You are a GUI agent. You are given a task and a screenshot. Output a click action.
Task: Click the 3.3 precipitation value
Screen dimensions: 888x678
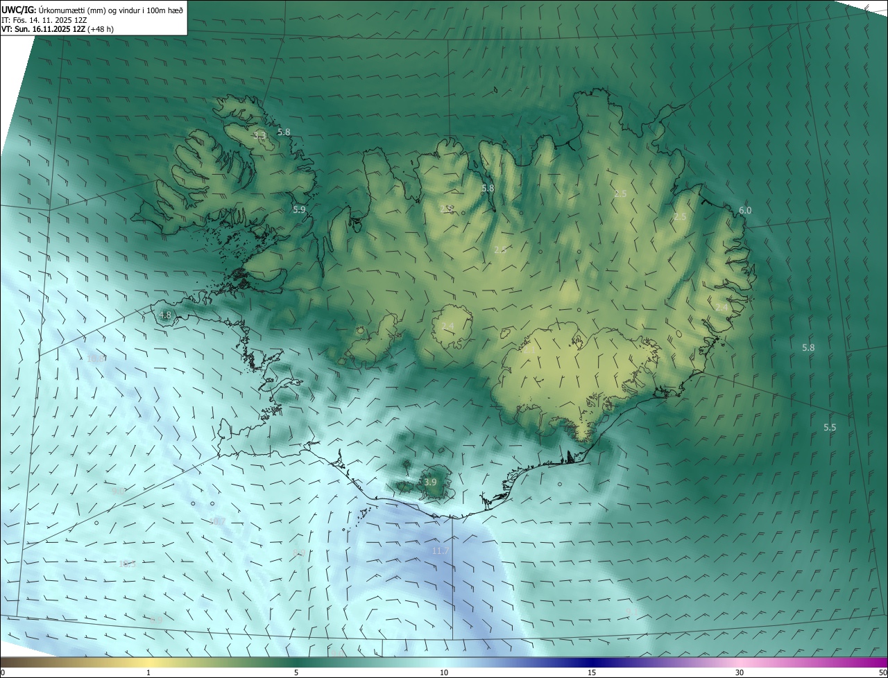tap(260, 135)
